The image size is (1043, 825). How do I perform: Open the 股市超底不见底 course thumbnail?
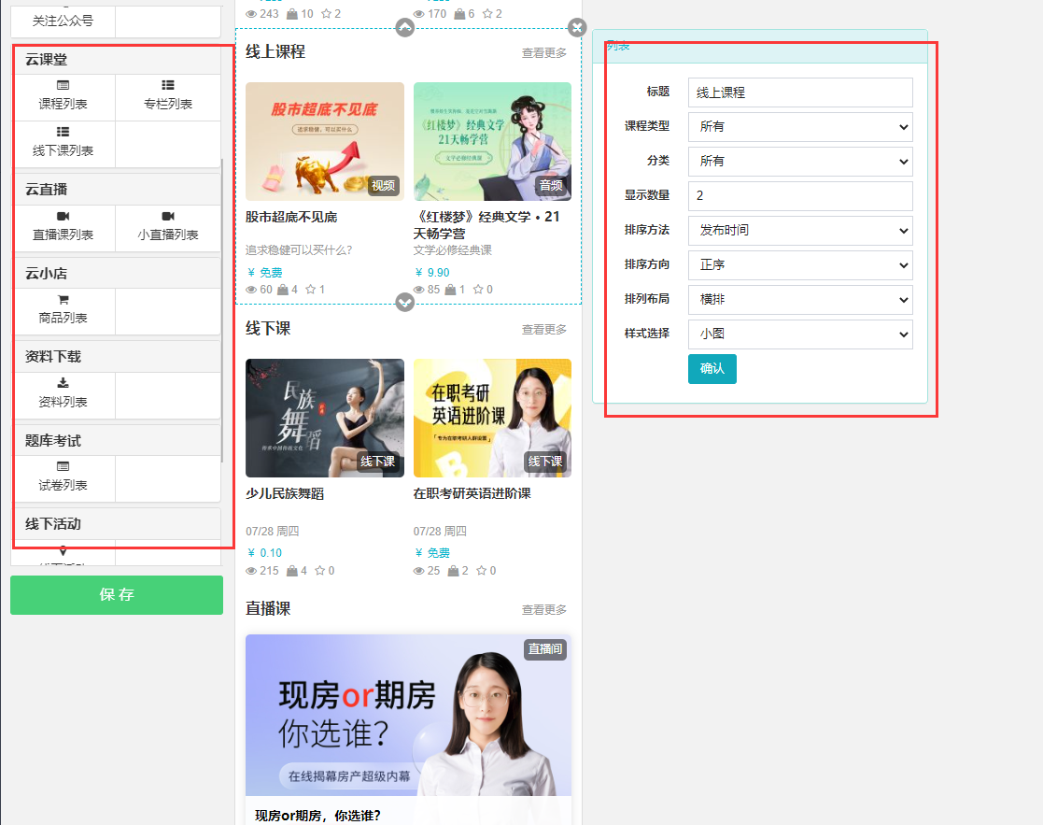325,141
